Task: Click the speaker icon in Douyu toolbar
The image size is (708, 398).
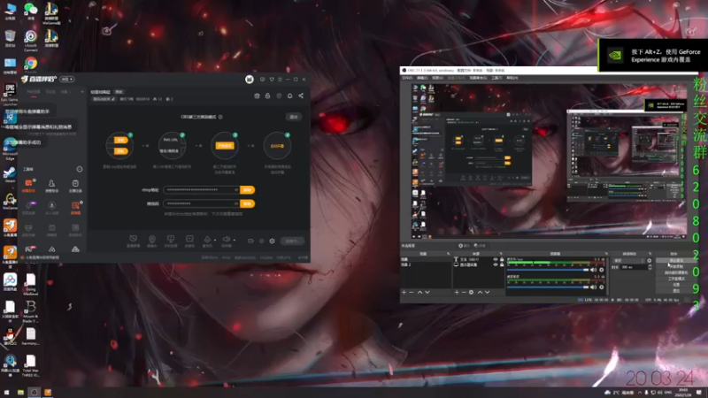Action: coord(227,239)
